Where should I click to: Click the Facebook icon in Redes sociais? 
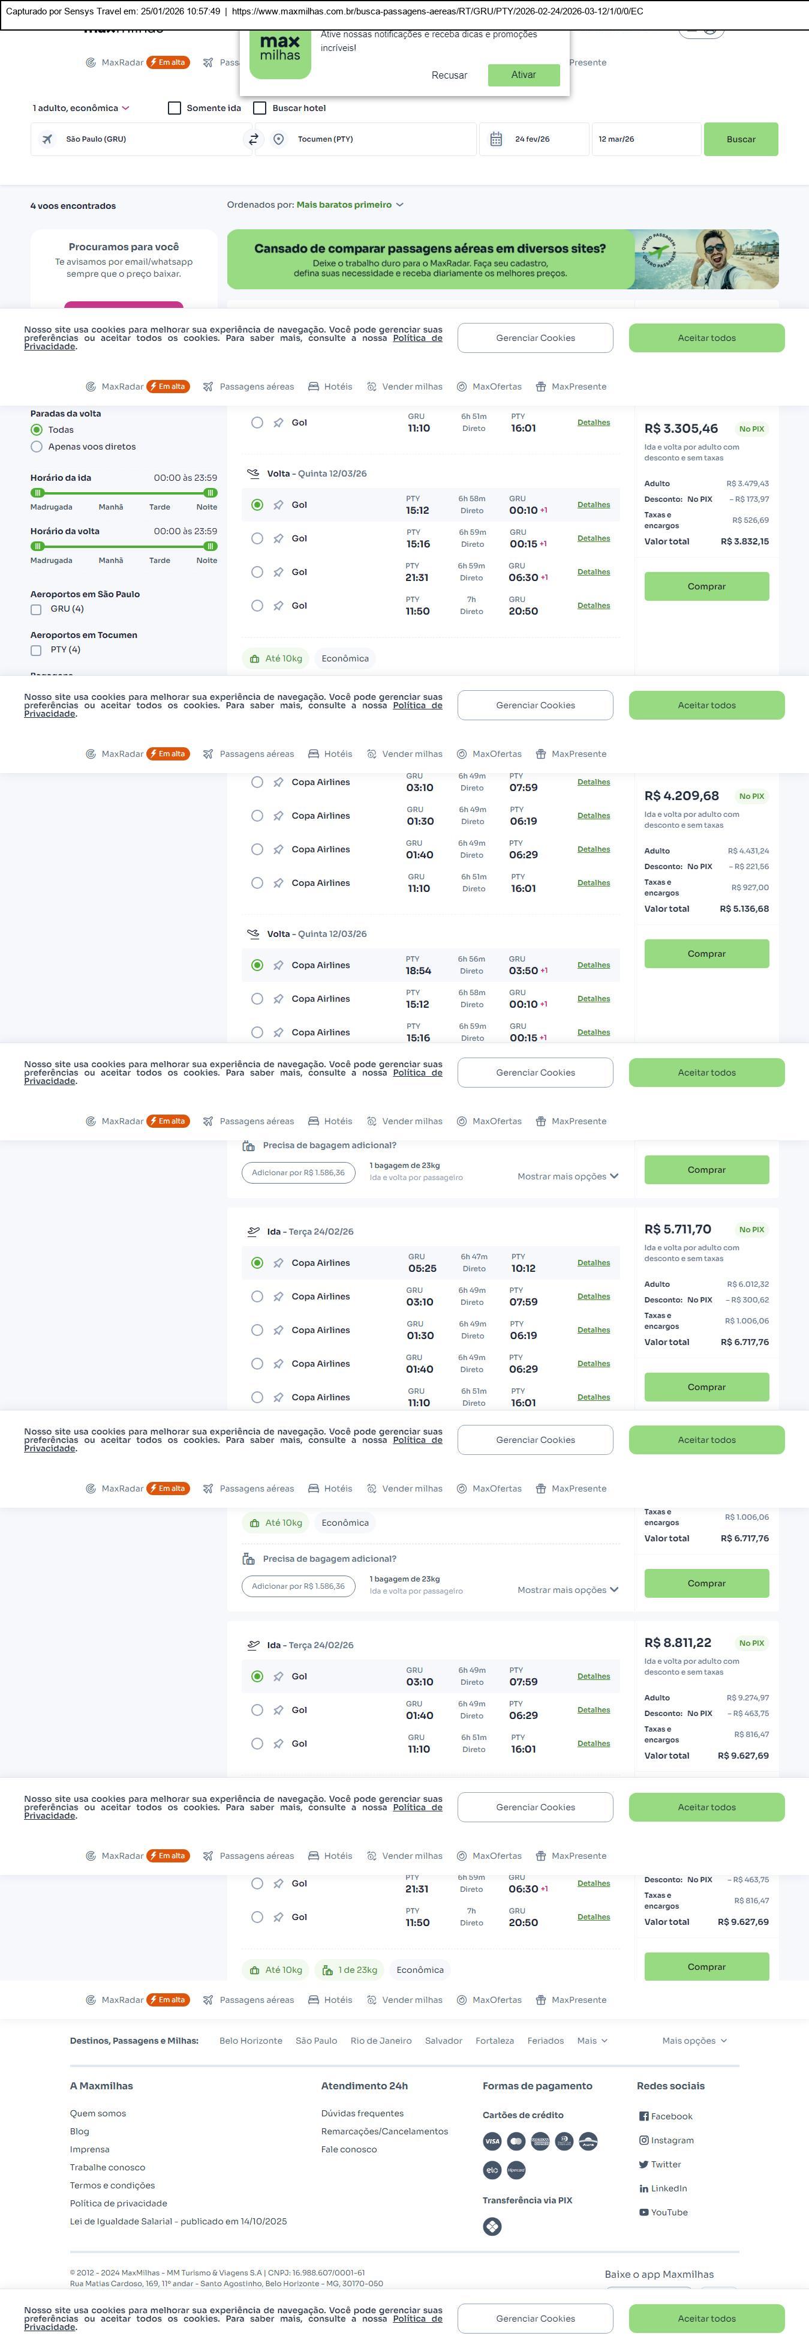click(643, 2116)
